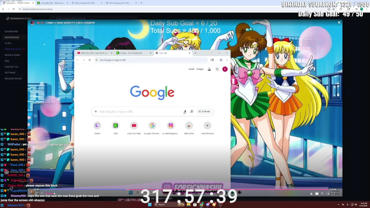Open Search Labs flask icon
The height and width of the screenshot is (208, 370).
tap(209, 69)
